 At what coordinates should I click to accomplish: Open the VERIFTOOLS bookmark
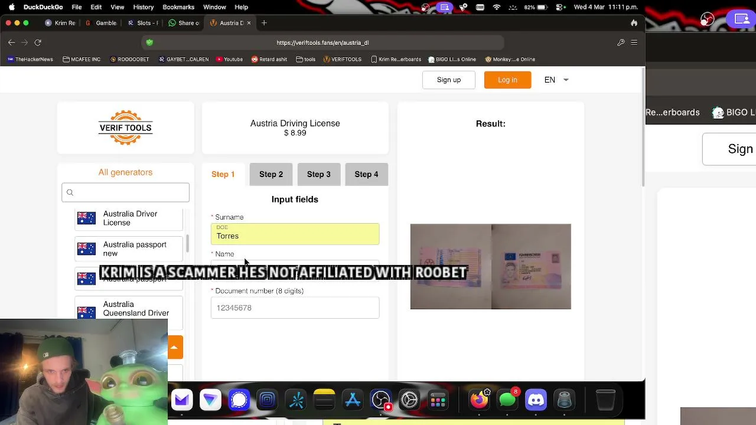coord(343,59)
